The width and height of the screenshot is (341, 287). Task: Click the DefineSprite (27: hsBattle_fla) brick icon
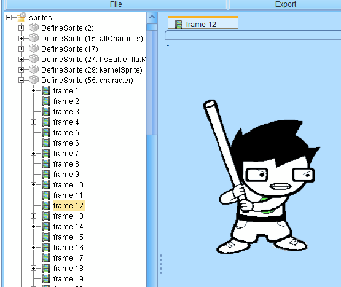point(34,59)
